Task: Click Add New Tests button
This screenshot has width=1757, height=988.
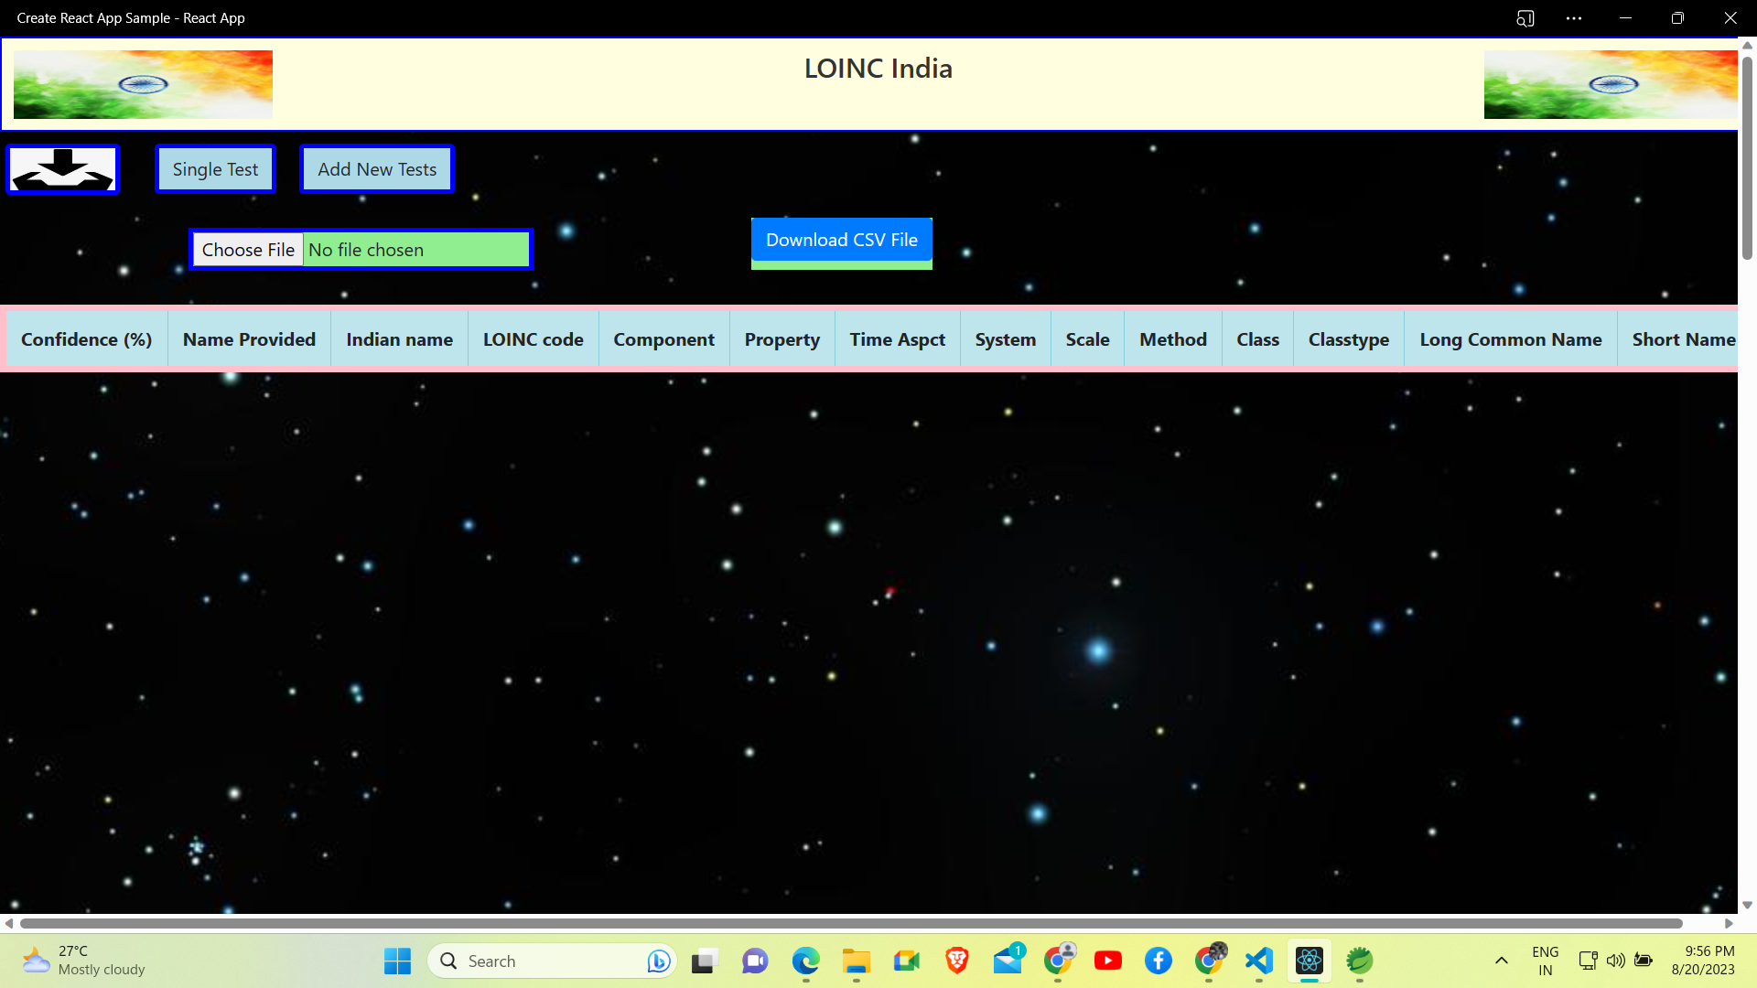Action: pos(377,169)
